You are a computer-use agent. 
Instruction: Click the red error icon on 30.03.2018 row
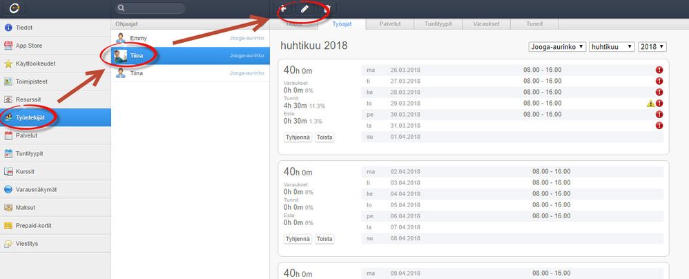(659, 114)
